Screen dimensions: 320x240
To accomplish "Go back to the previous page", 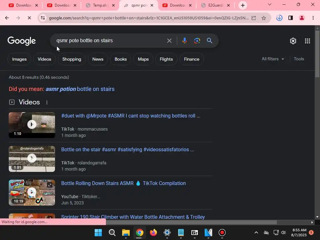I will (x=7, y=18).
